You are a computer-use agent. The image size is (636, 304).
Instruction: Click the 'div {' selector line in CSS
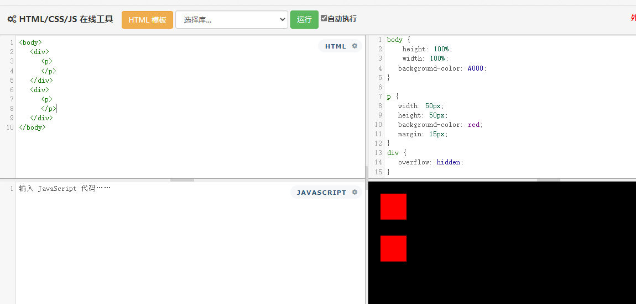click(x=397, y=153)
